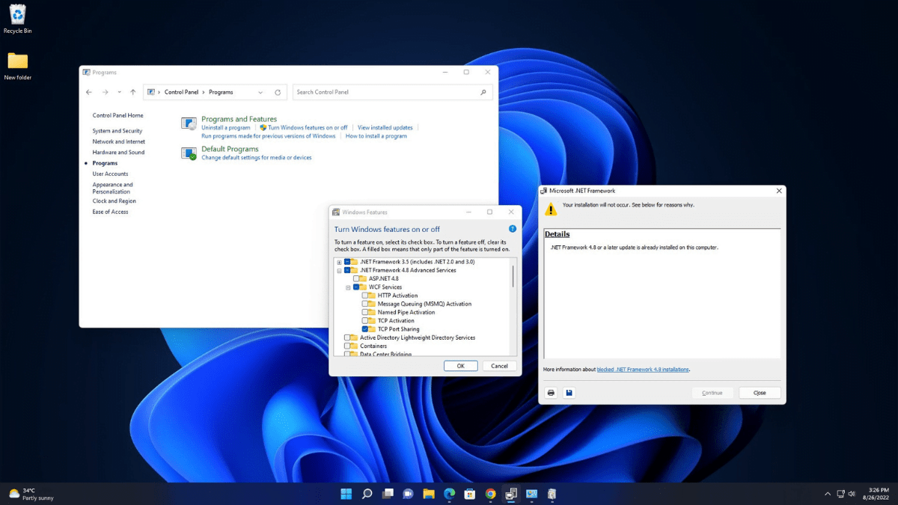
Task: Enable TCP Activation checkbox
Action: point(365,320)
